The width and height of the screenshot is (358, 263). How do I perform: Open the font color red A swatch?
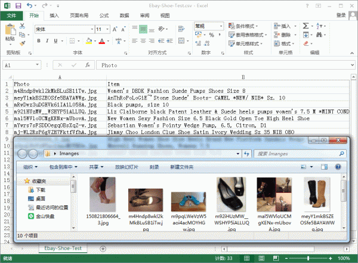point(102,41)
